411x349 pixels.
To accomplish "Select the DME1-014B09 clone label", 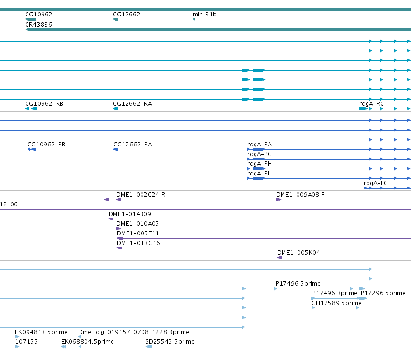I will point(130,214).
